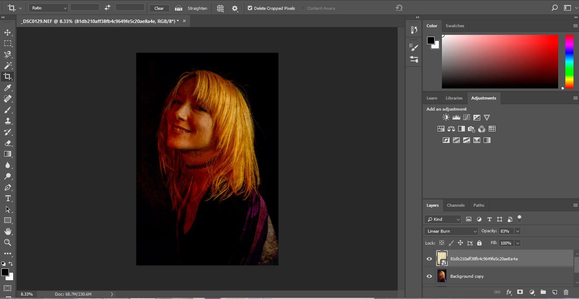Select the Clone Stamp tool

[8, 121]
